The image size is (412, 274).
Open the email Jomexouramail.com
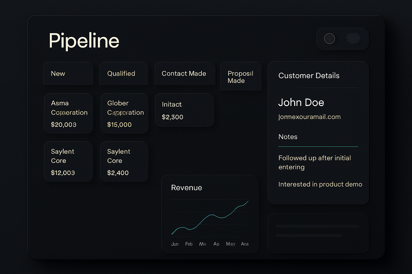point(309,117)
